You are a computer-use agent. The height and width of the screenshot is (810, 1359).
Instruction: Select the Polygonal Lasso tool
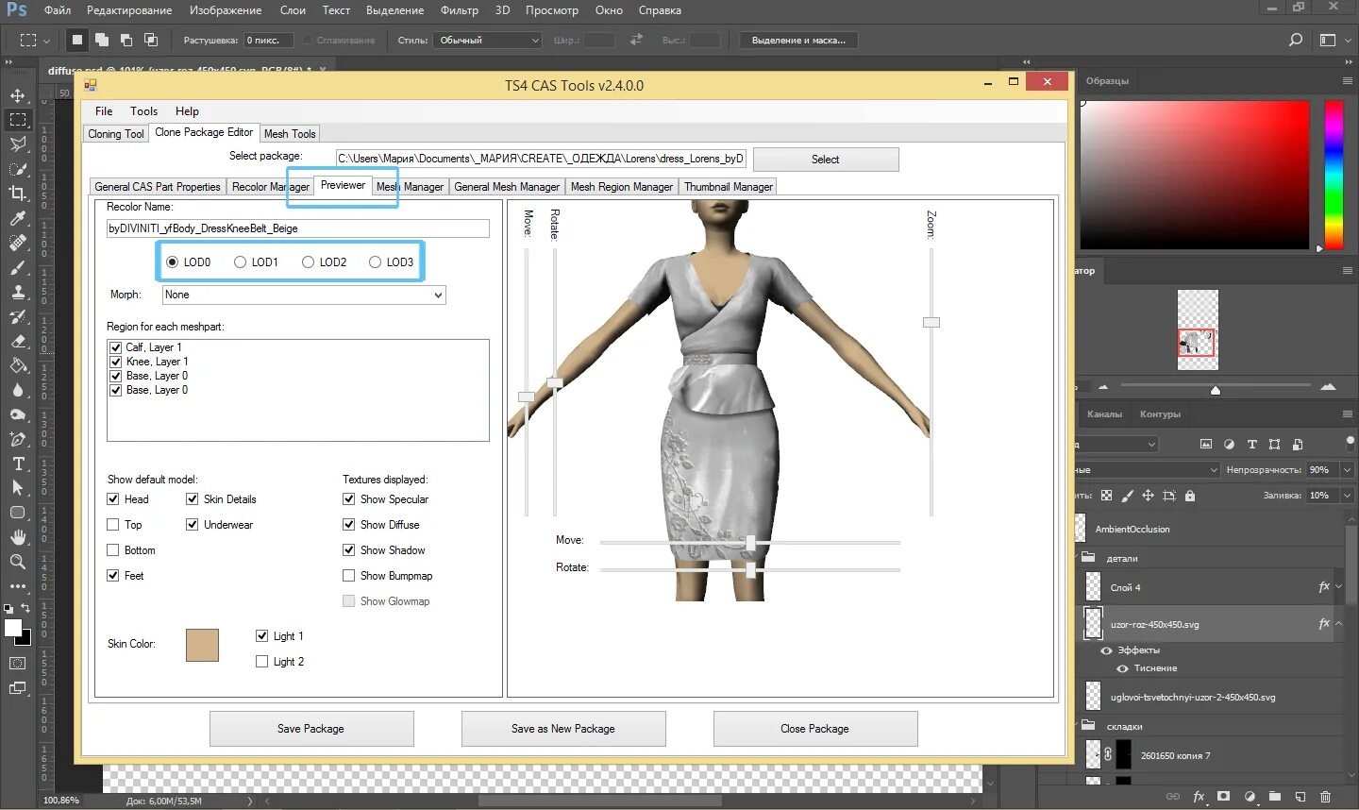(18, 144)
